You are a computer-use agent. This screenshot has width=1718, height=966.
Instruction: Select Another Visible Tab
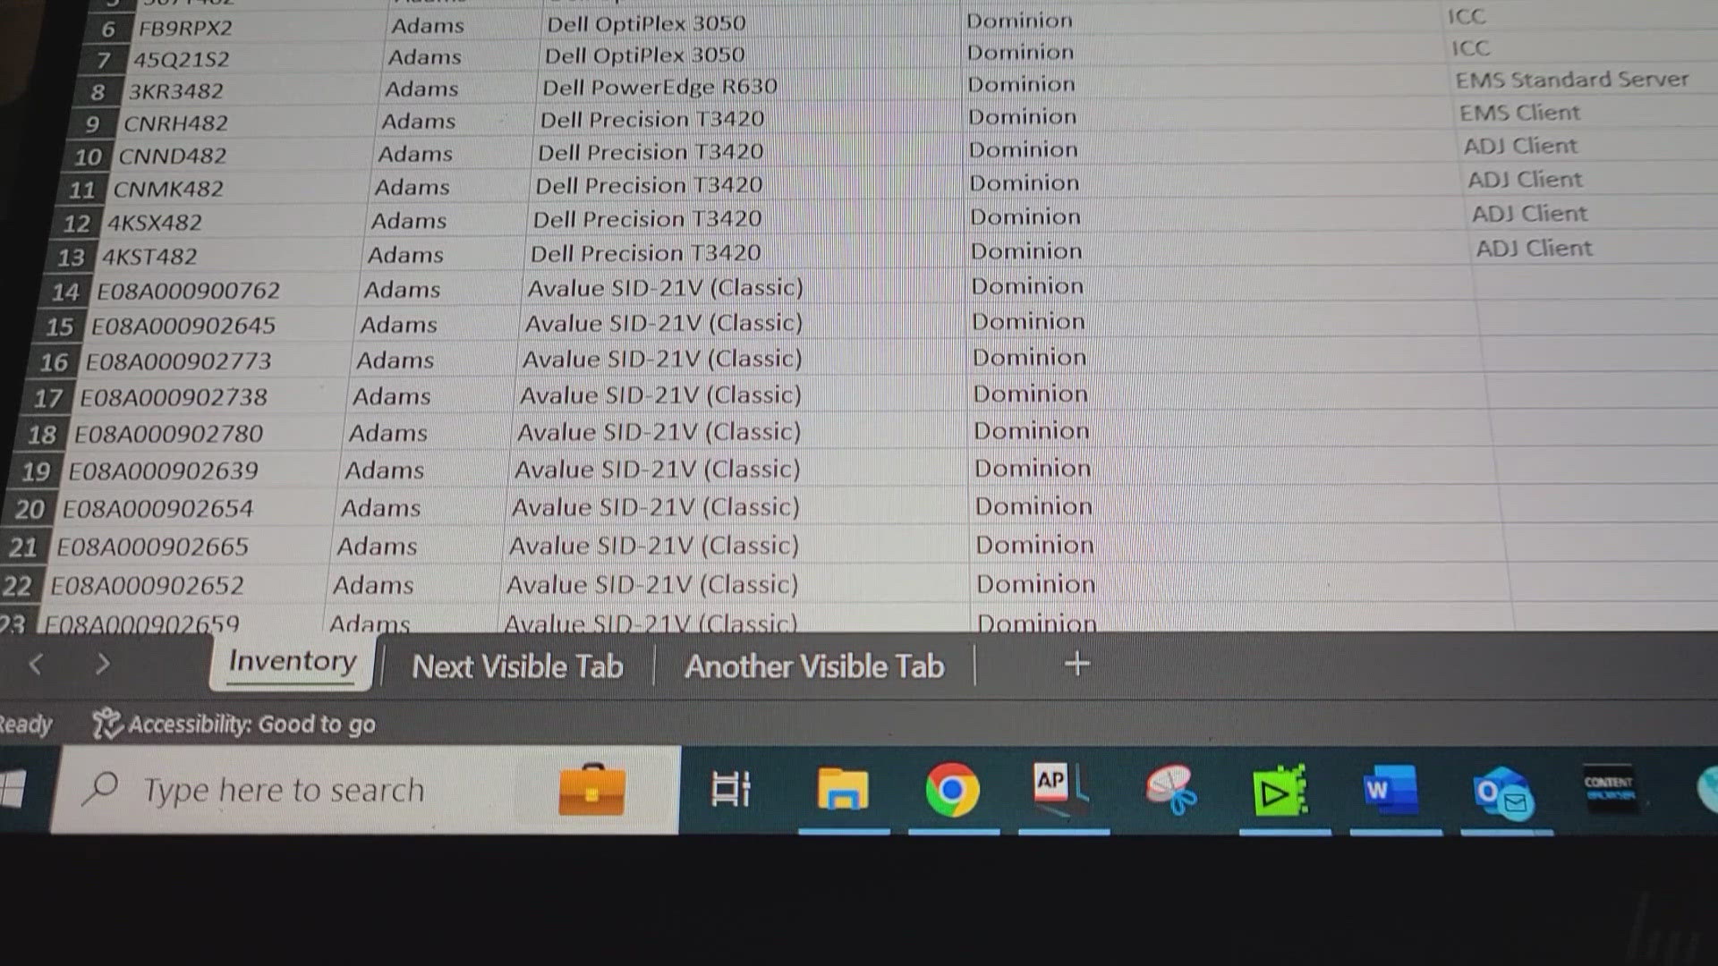pos(814,665)
